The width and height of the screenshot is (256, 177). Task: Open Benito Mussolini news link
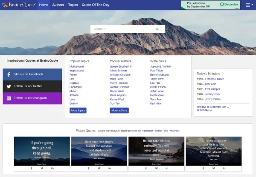click(160, 74)
